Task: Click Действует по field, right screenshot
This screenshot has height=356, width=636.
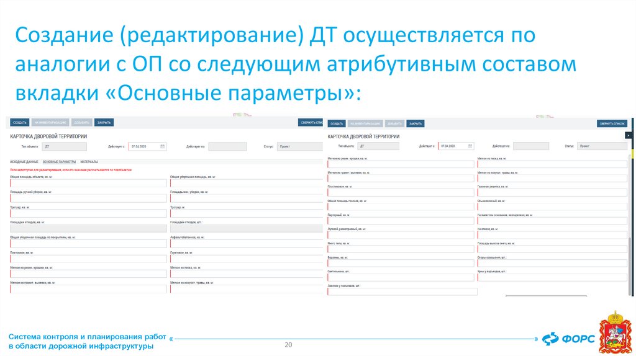Action: (531, 146)
